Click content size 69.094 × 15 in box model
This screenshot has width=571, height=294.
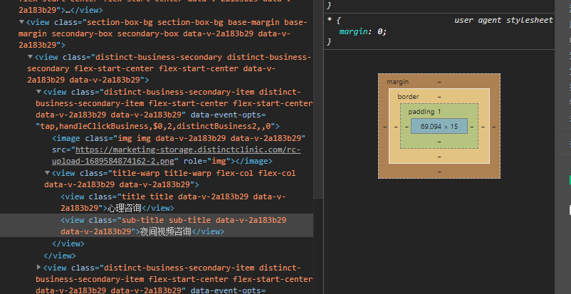click(x=439, y=127)
